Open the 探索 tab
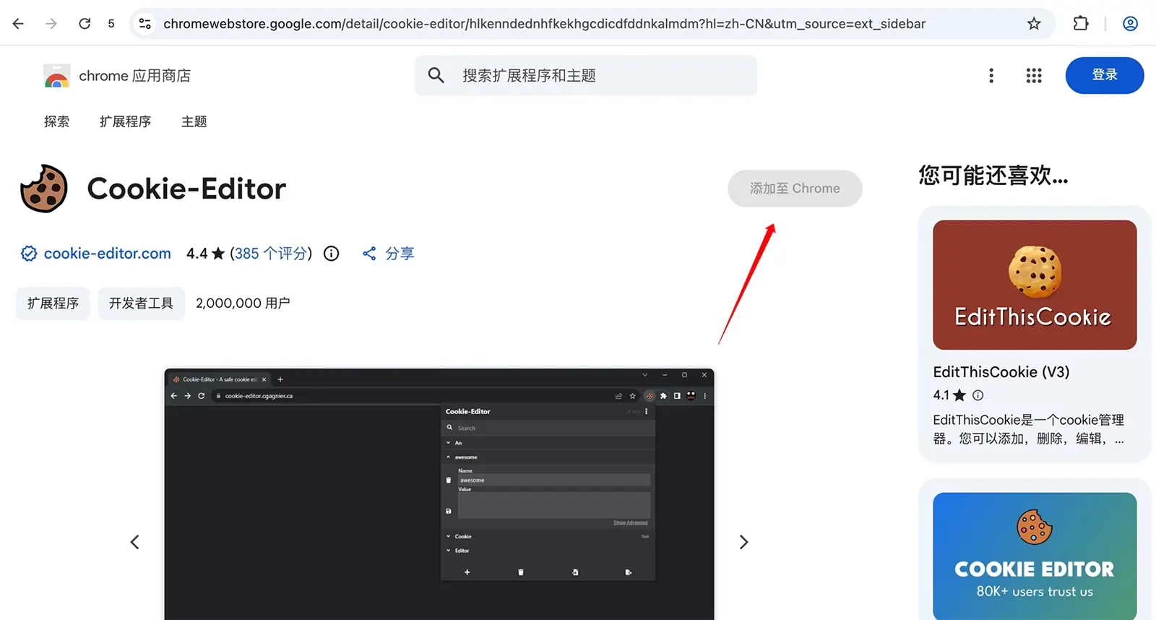 click(56, 121)
